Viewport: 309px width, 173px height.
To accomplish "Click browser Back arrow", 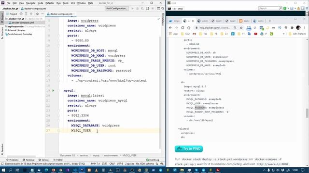I will [170, 28].
